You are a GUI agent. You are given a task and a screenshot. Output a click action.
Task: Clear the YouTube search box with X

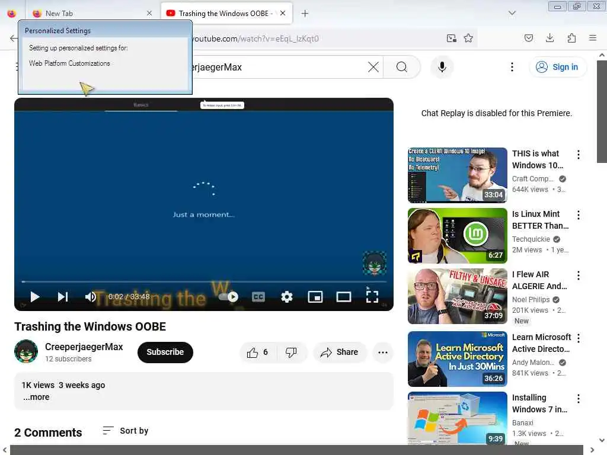tap(373, 67)
